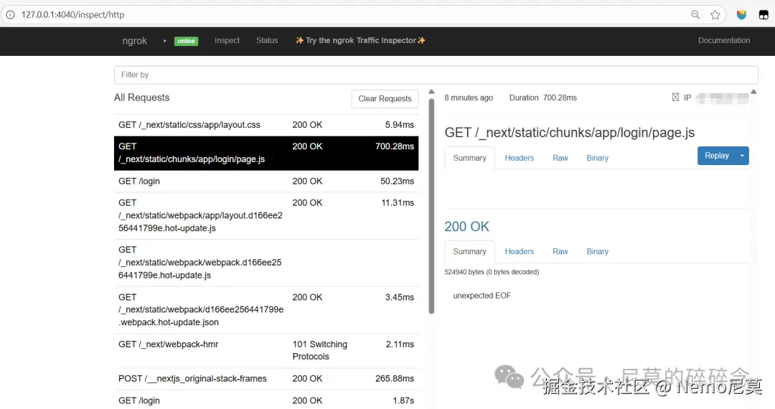The image size is (775, 409).
Task: Click the request list scroll-up arrow
Action: pos(431,92)
